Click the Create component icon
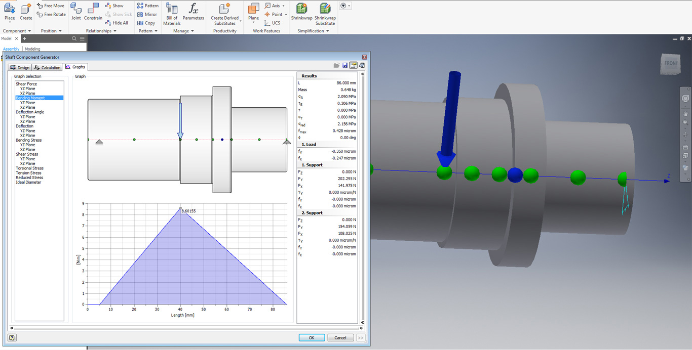The width and height of the screenshot is (692, 350). click(26, 9)
